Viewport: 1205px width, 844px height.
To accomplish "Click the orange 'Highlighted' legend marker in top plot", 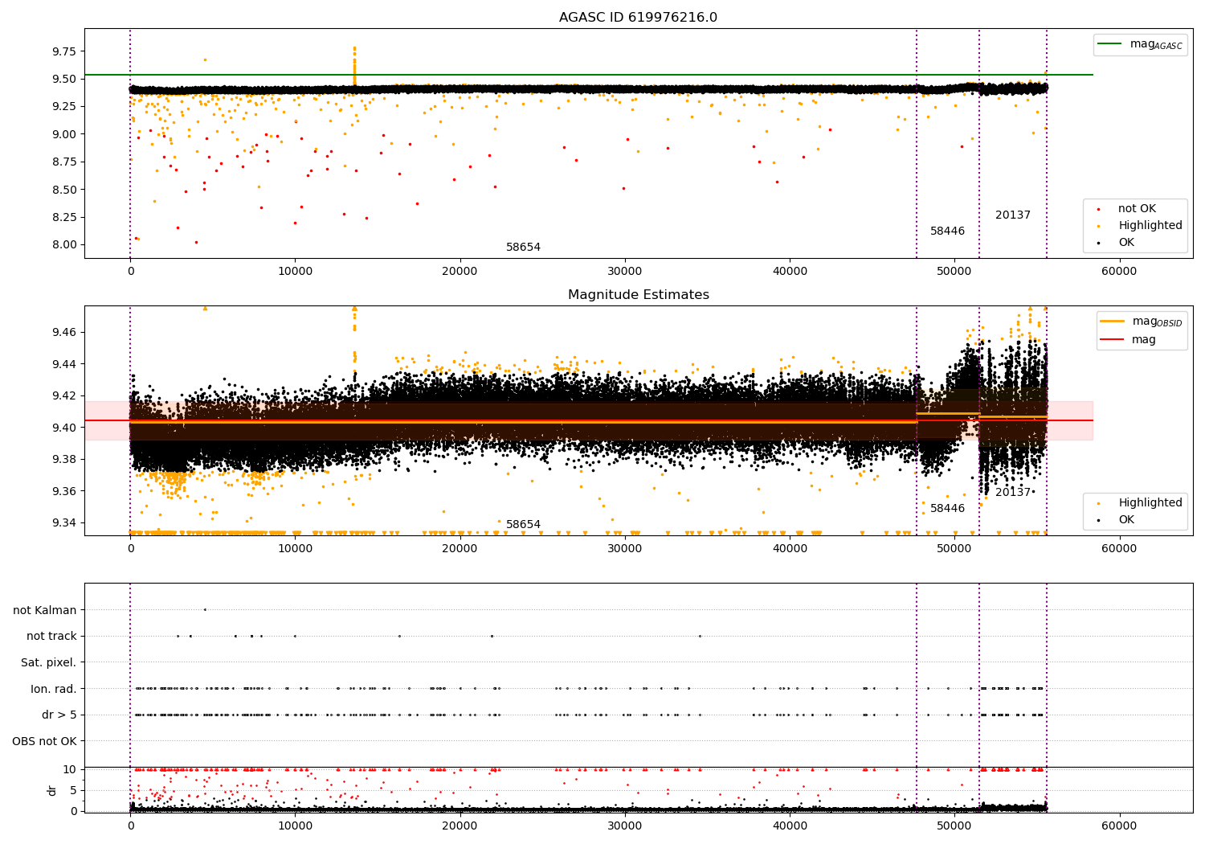I will coord(1098,226).
